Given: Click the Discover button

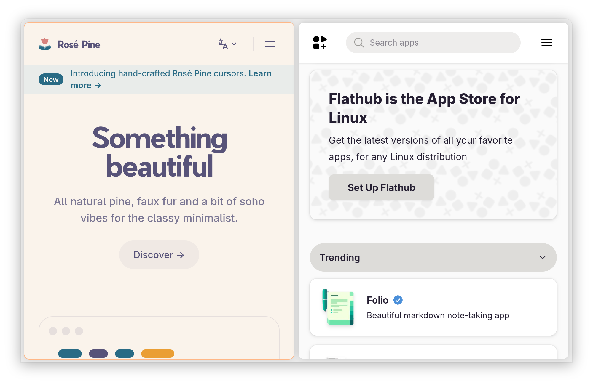Looking at the screenshot, I should point(159,255).
